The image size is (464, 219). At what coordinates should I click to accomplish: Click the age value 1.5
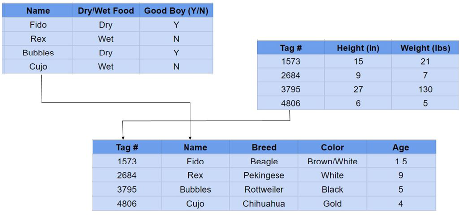[x=401, y=161]
